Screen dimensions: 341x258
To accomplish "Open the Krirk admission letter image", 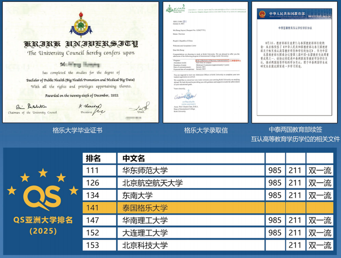I will pyautogui.click(x=205, y=62).
